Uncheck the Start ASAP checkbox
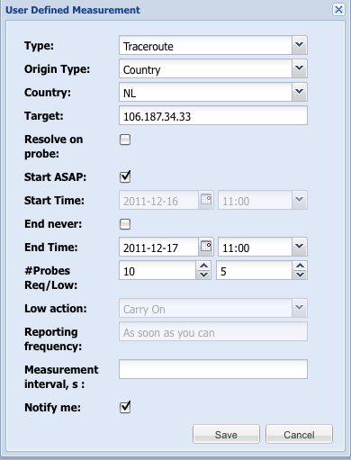The width and height of the screenshot is (351, 460). (x=125, y=176)
